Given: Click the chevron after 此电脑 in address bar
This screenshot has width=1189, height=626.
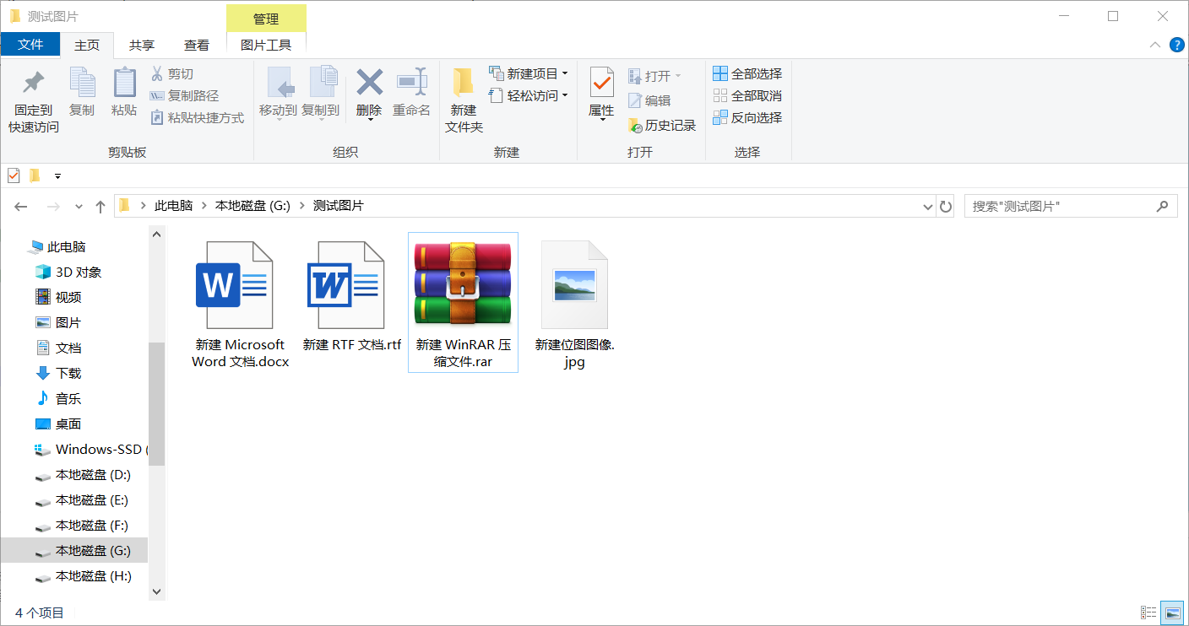Looking at the screenshot, I should pos(205,206).
